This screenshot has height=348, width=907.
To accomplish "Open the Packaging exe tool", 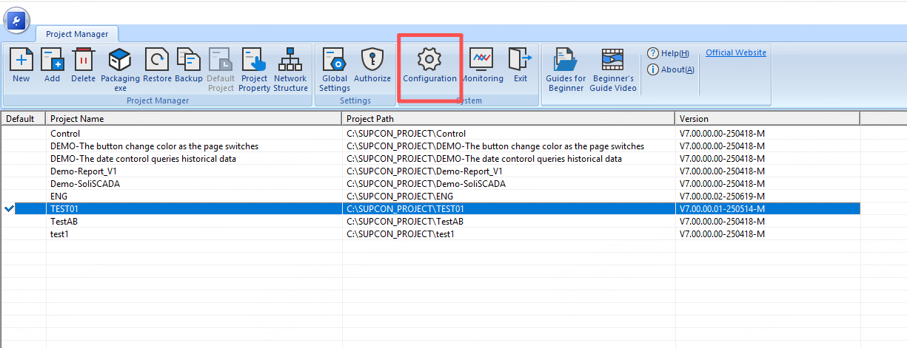I will 120,61.
